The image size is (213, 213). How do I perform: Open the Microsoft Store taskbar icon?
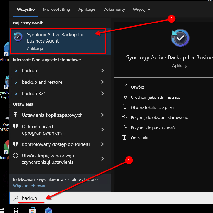point(32,210)
